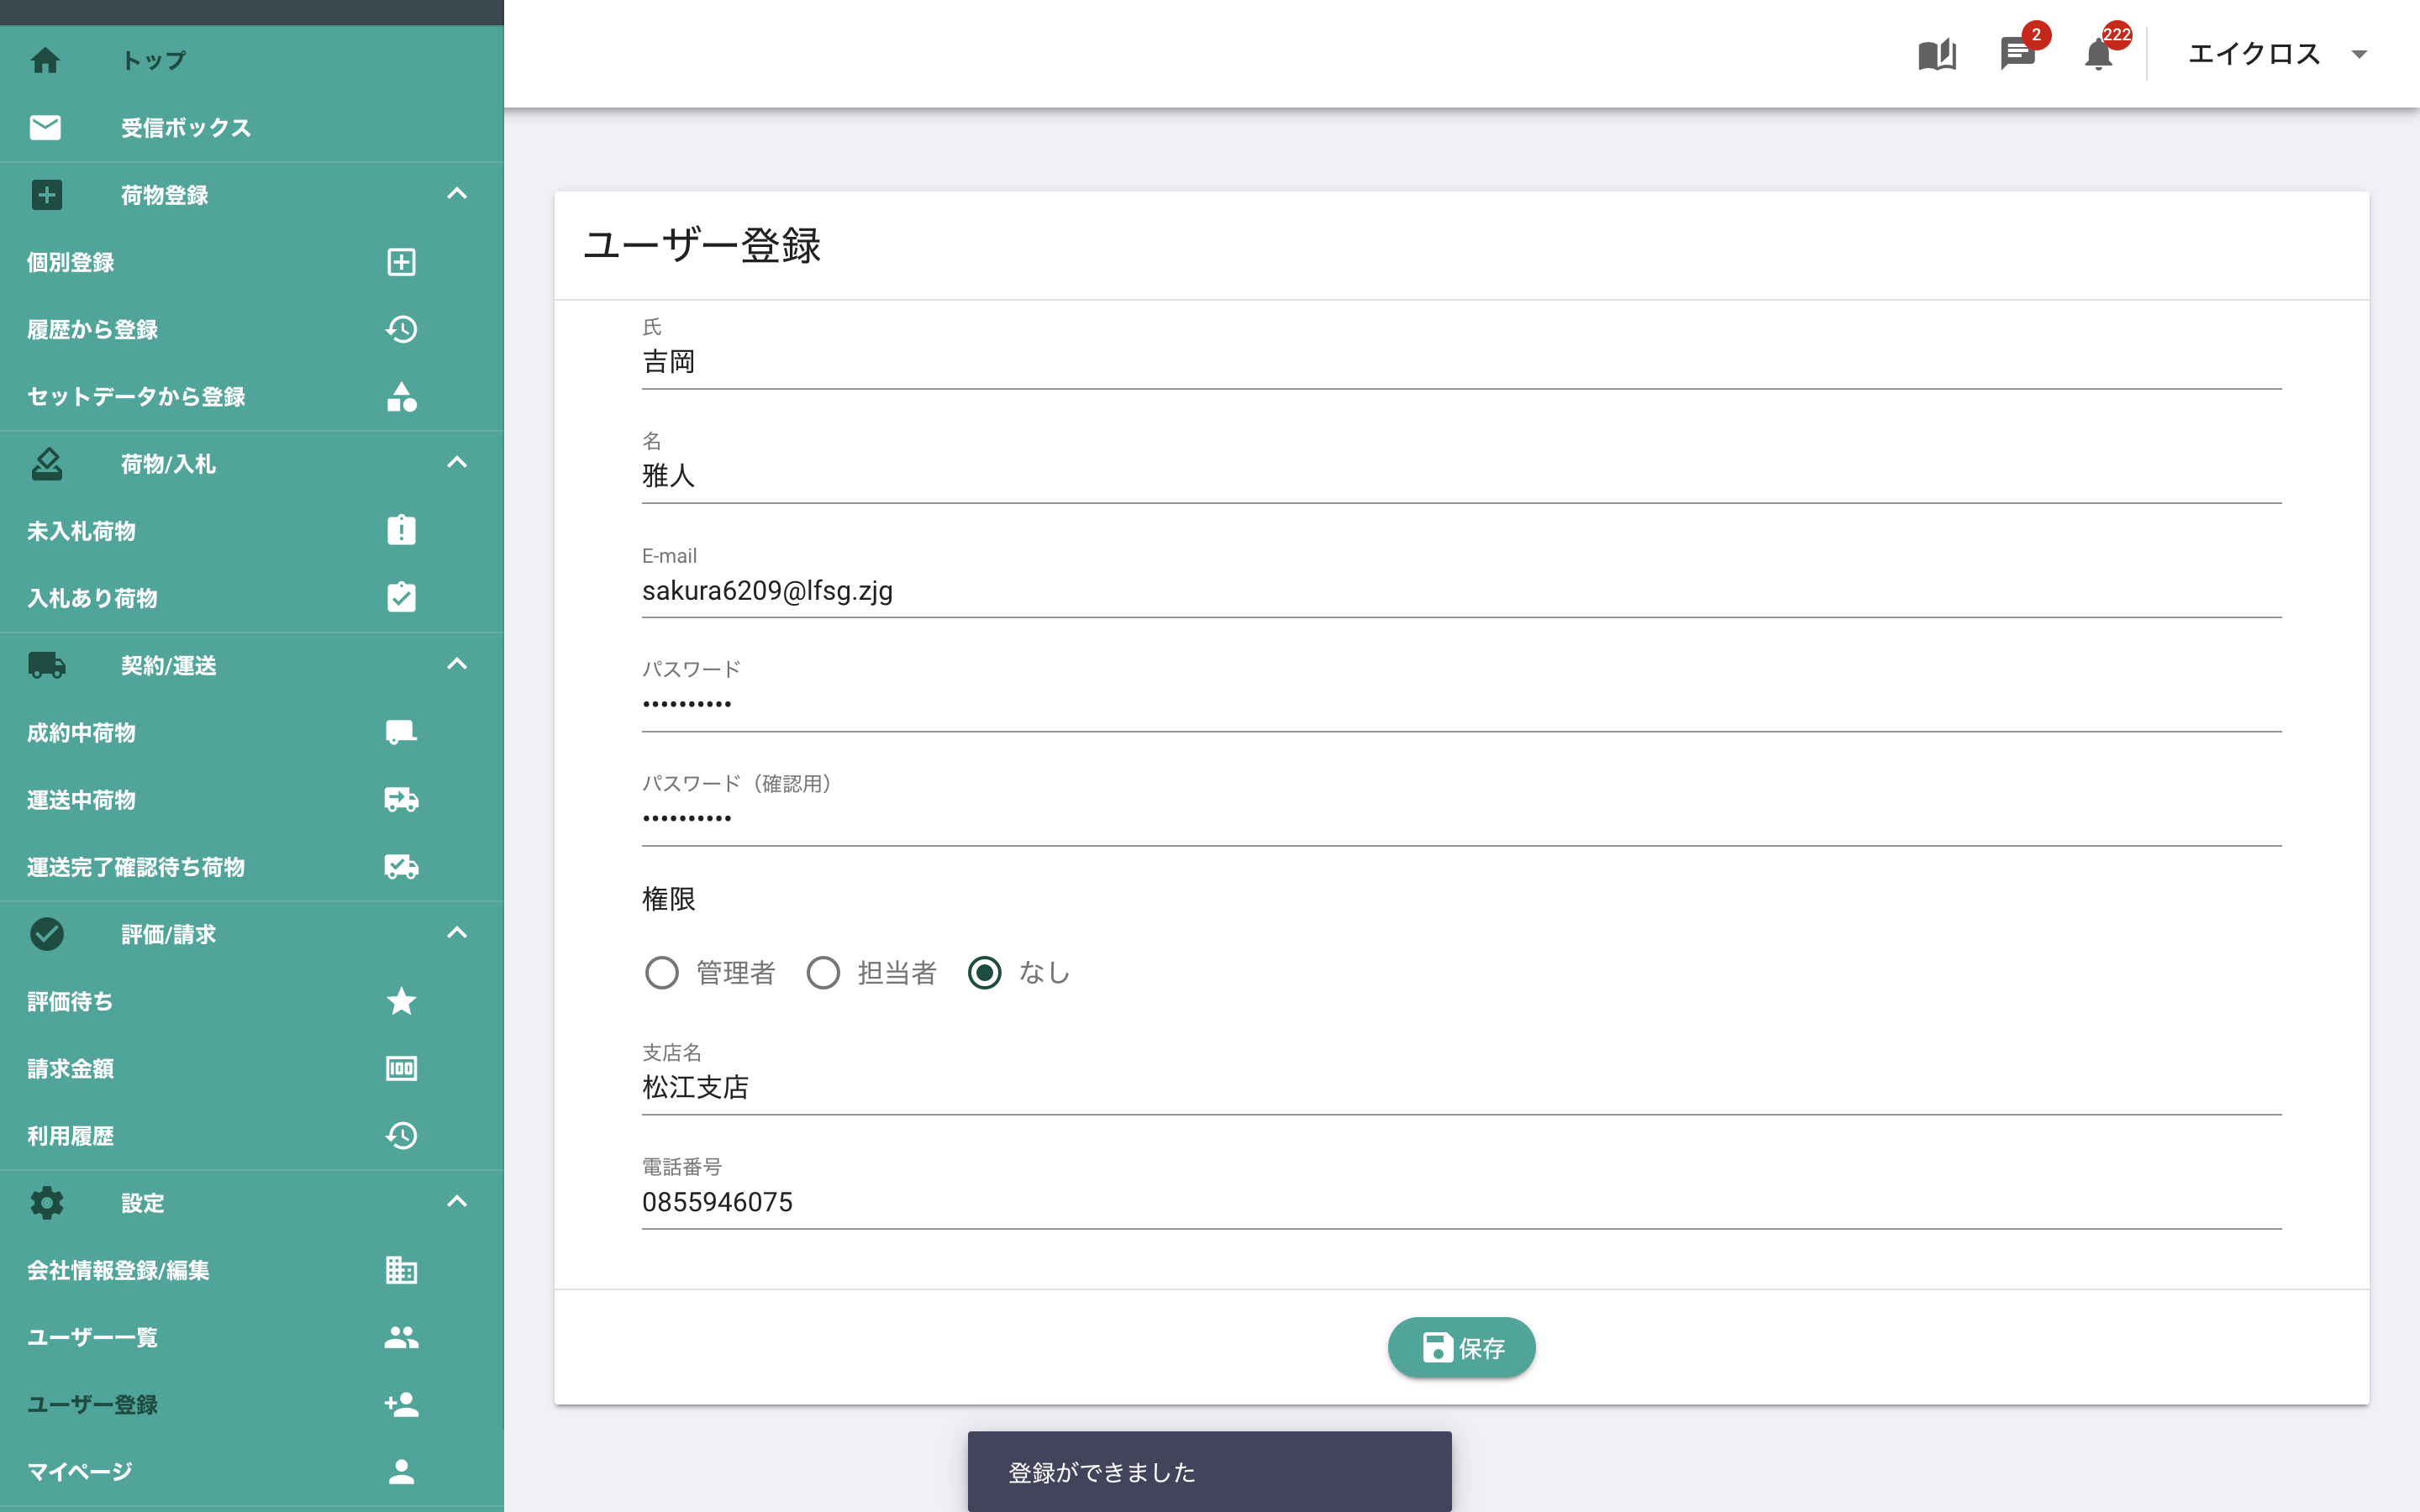Open 会社情報登録/編集 link

pos(118,1270)
